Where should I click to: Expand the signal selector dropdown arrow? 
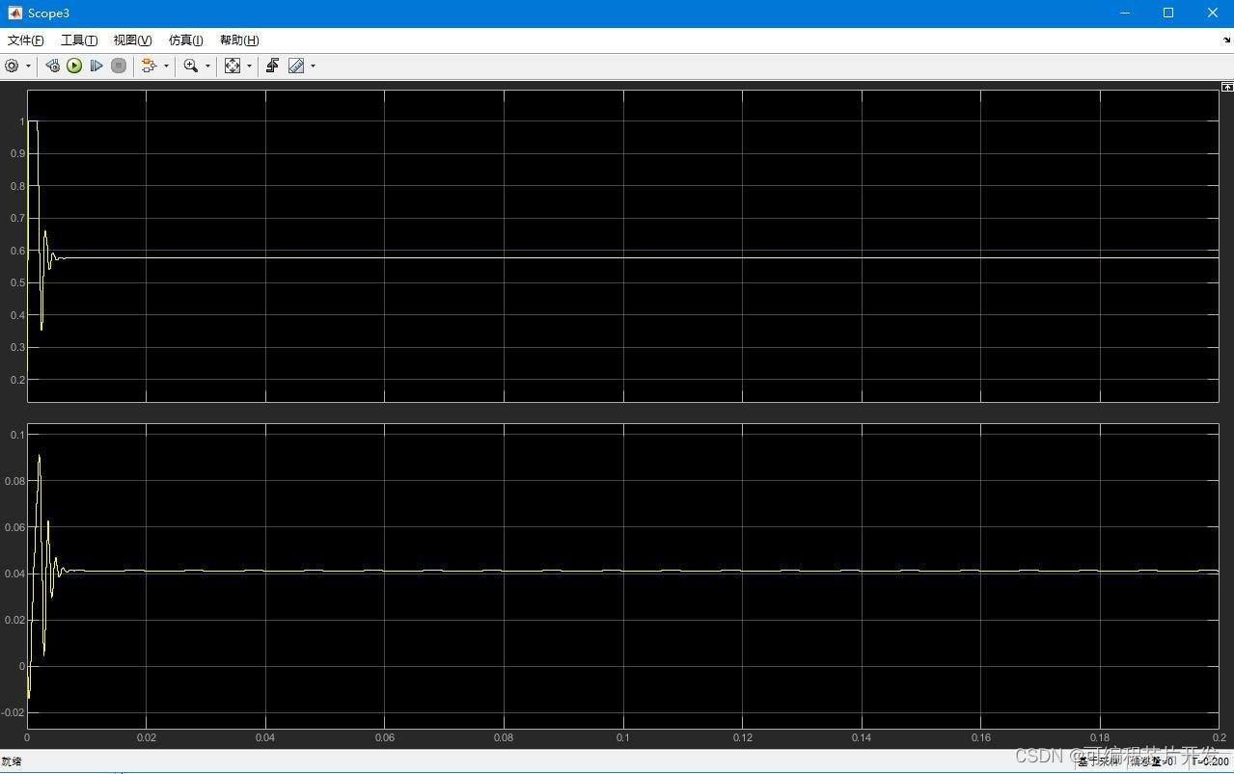click(x=166, y=67)
